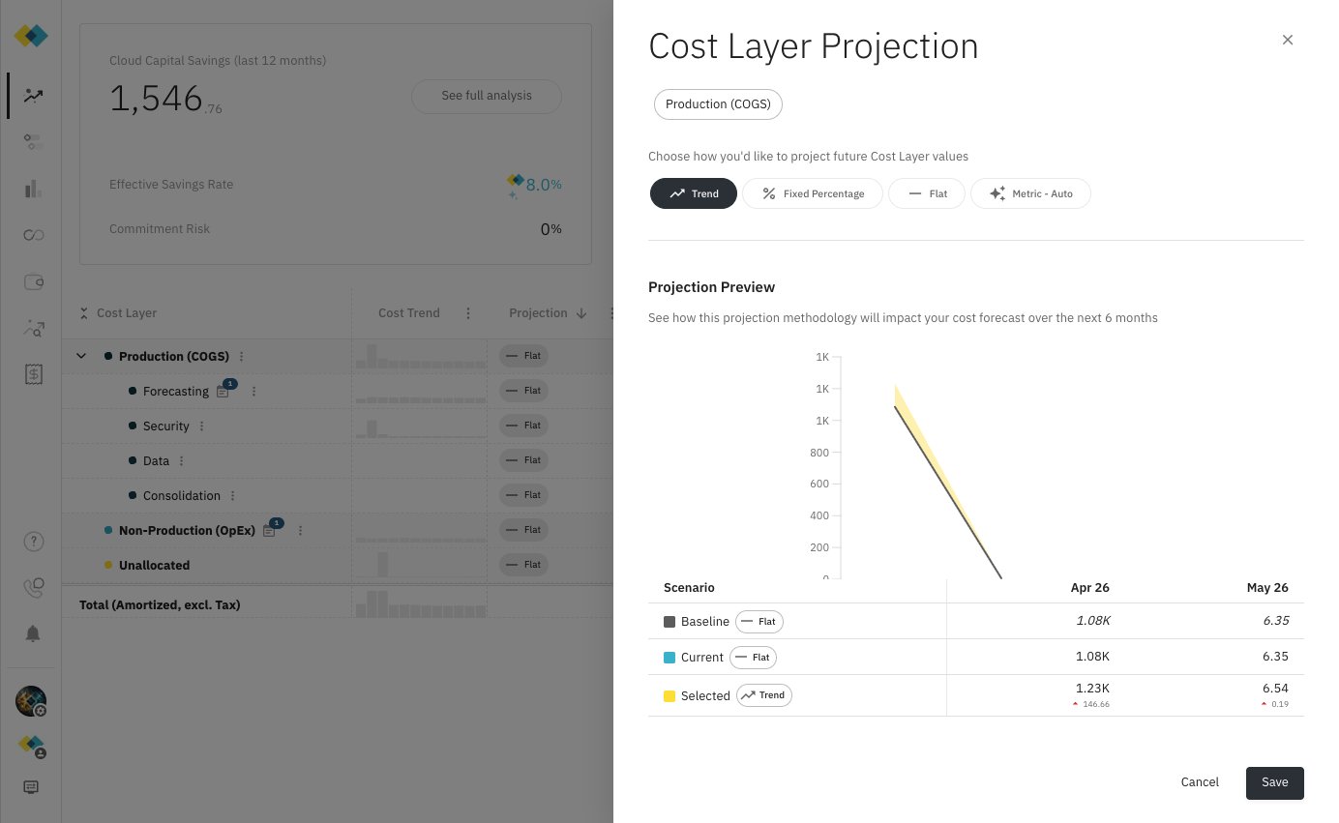Open the chat message icon in sidebar
The height and width of the screenshot is (823, 1339).
[x=31, y=787]
